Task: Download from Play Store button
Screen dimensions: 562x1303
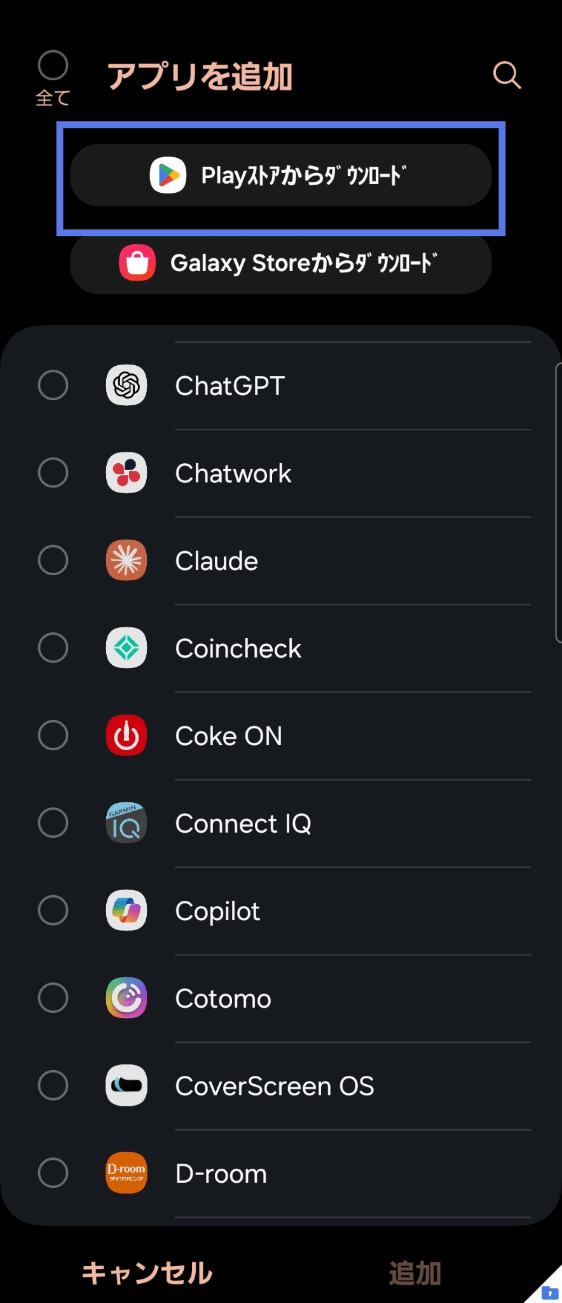Action: click(281, 175)
